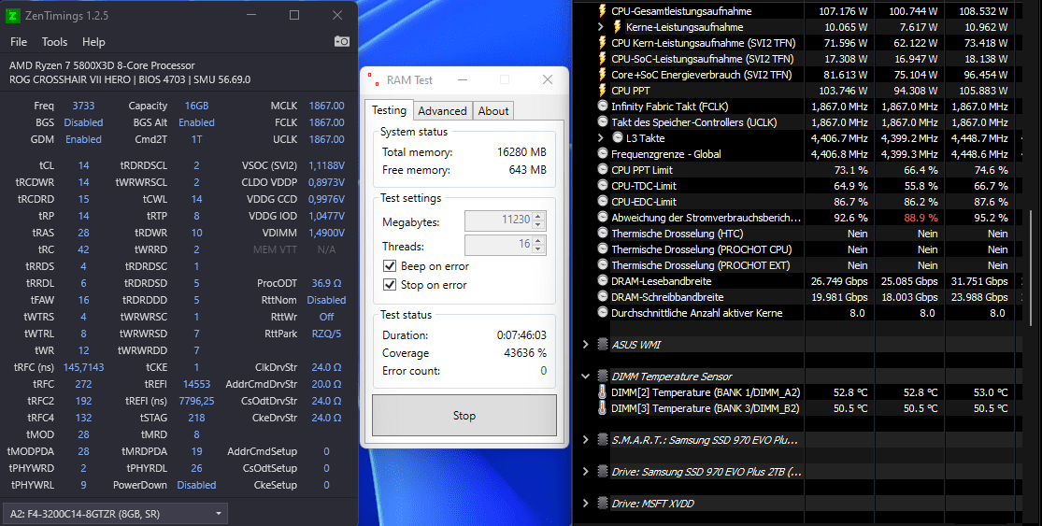Expand the ASUS WMI sensor group

[x=585, y=345]
